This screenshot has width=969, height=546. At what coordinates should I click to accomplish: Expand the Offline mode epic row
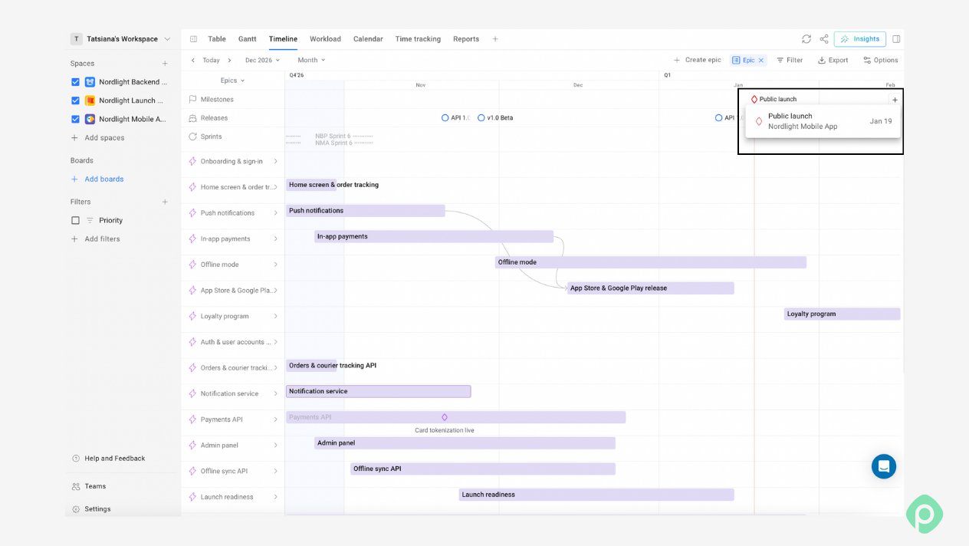(x=276, y=265)
